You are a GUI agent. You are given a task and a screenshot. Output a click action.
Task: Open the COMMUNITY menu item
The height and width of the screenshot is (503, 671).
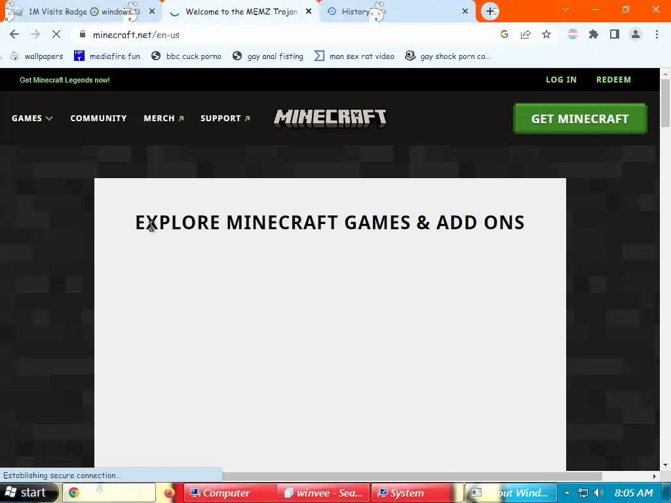[98, 118]
